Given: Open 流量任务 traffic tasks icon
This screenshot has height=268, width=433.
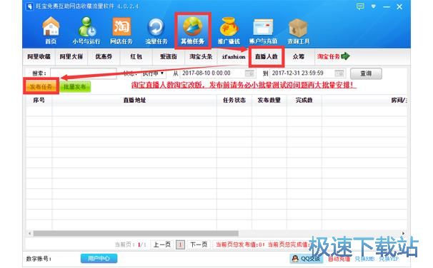Looking at the screenshot, I should point(156,31).
